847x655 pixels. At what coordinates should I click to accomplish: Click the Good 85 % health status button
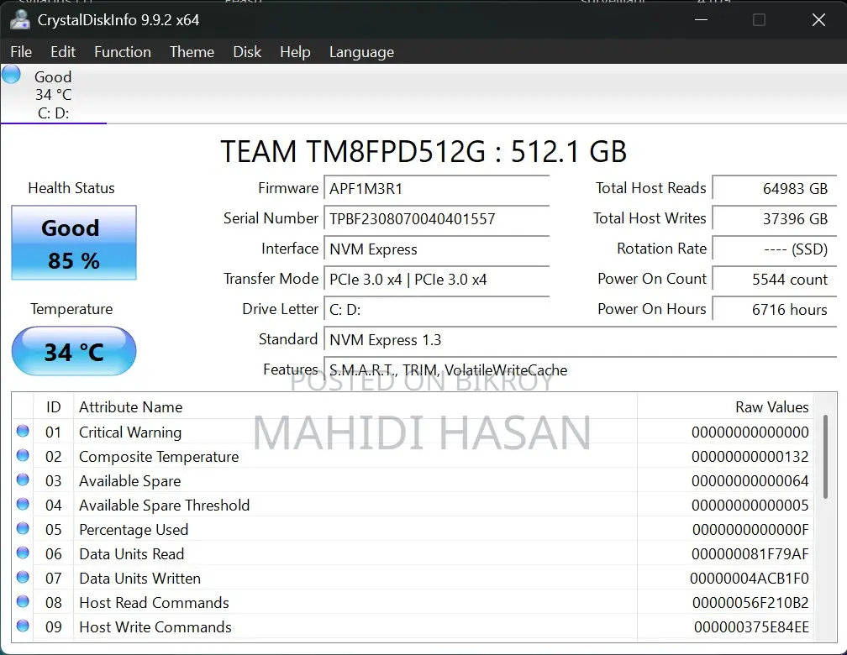[74, 243]
